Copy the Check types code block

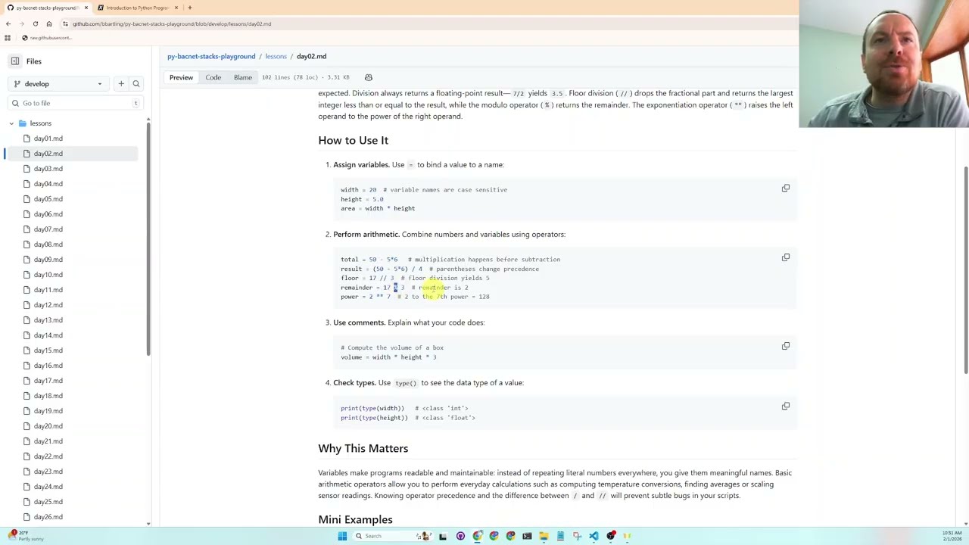point(786,406)
